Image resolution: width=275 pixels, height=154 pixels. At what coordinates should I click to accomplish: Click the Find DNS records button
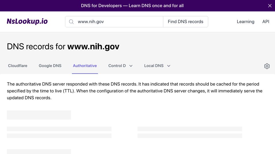186,22
